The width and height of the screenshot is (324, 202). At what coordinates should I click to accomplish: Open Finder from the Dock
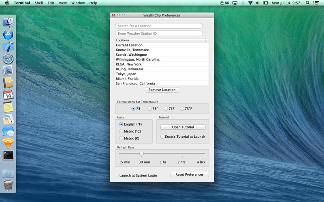[8, 22]
